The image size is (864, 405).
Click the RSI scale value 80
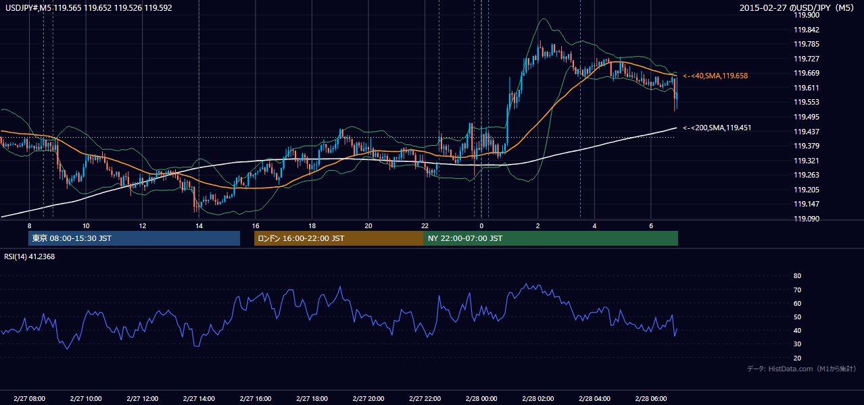797,276
